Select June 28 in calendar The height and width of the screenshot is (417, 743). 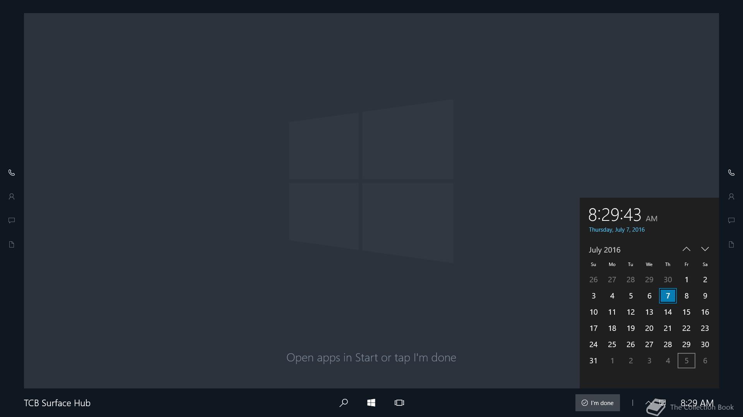pos(631,280)
